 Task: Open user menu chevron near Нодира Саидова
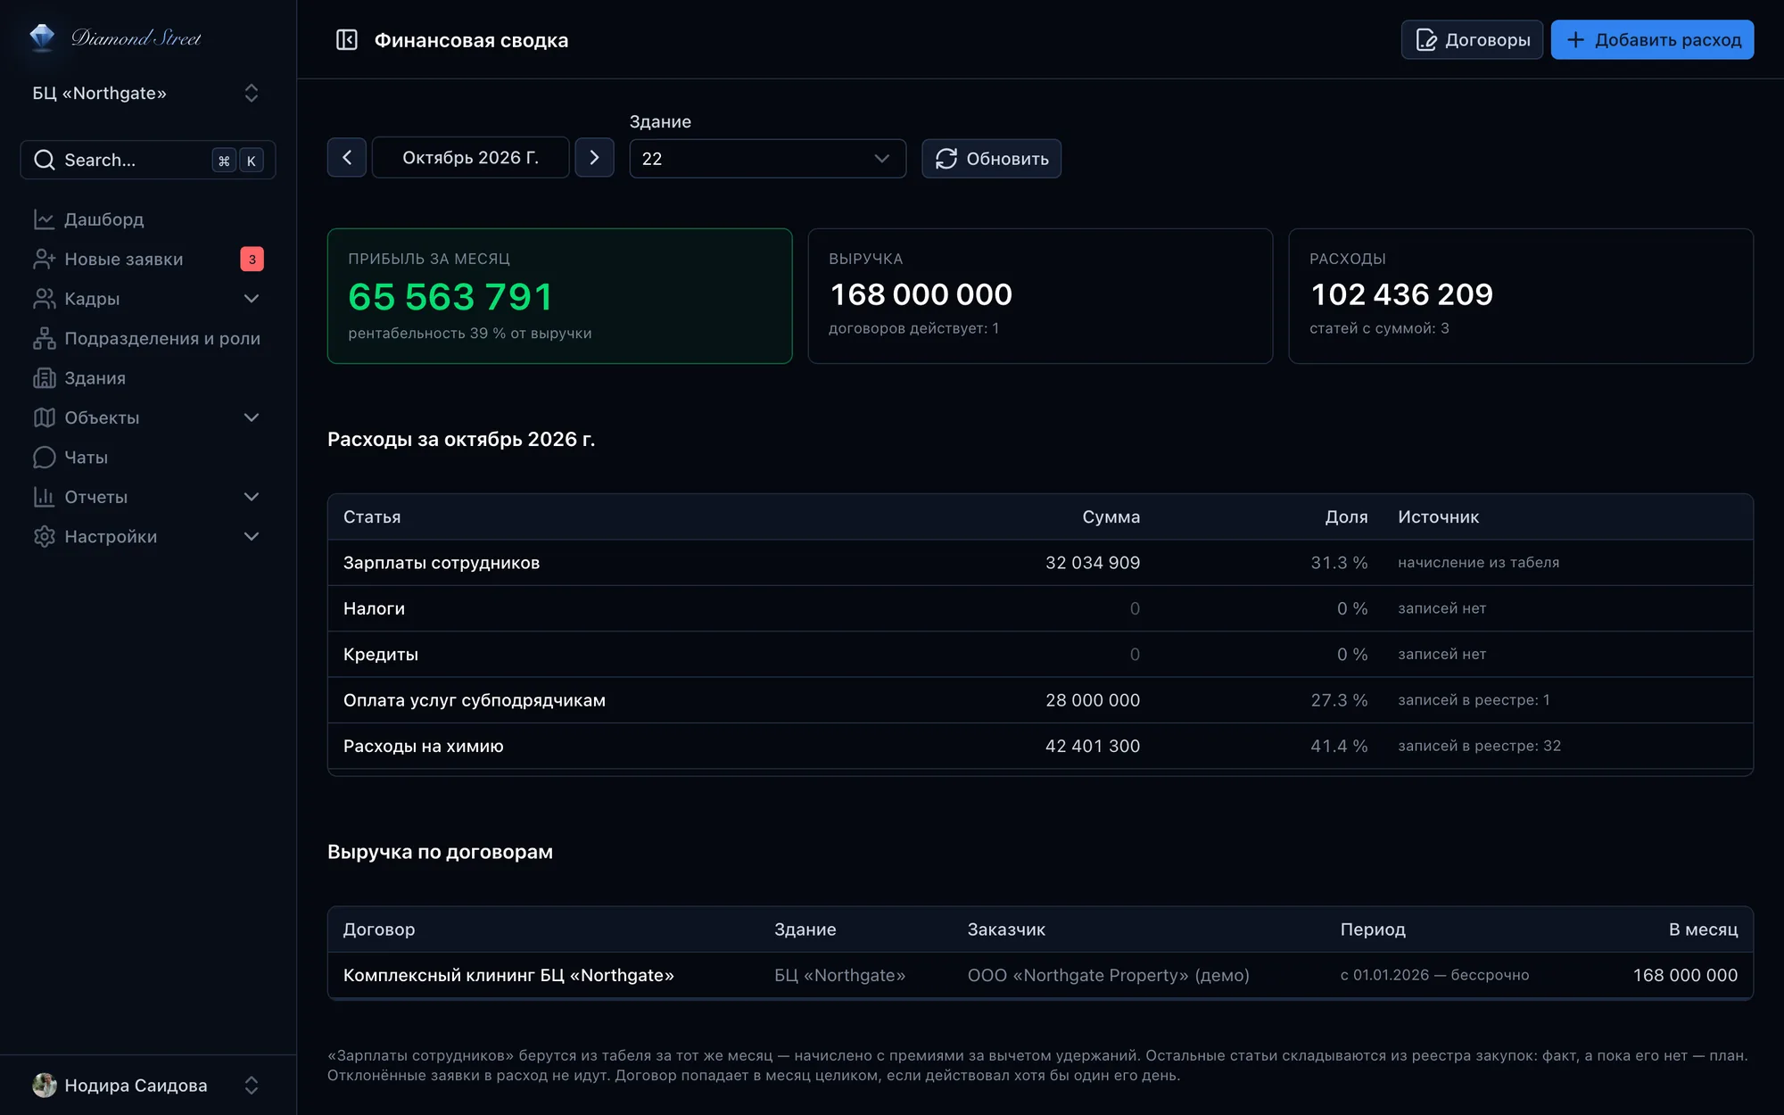[252, 1086]
